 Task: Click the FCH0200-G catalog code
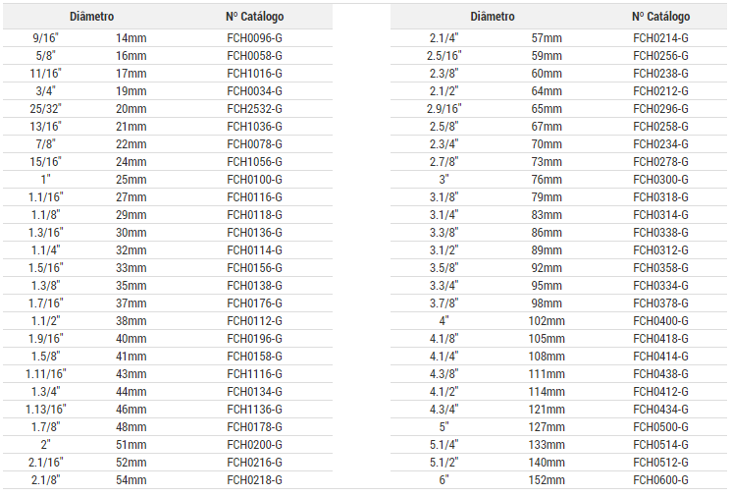pos(254,445)
